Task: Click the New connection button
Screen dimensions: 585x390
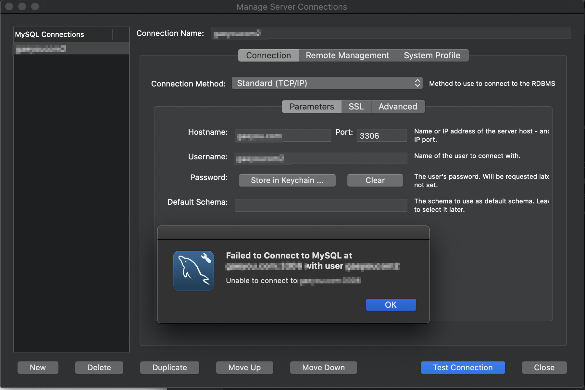Action: point(38,368)
